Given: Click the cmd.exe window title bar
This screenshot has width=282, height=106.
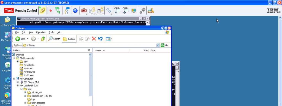Looking at the screenshot, I should tap(83, 18).
